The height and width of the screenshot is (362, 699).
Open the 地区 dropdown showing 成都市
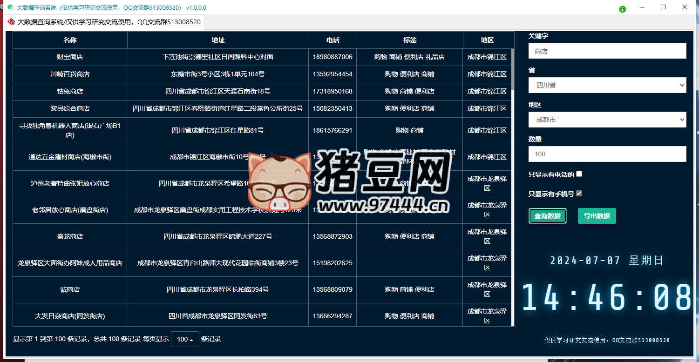[x=607, y=120]
